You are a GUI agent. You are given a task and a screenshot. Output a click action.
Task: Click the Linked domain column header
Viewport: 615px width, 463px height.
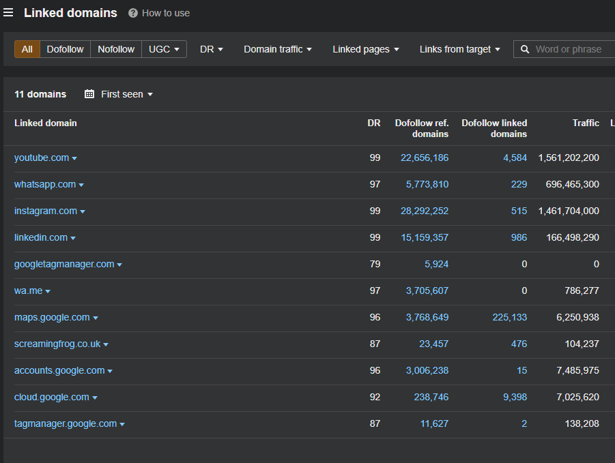46,123
